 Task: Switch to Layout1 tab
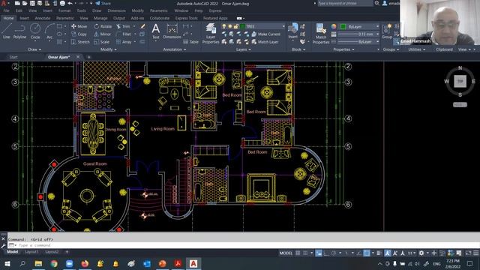click(31, 252)
